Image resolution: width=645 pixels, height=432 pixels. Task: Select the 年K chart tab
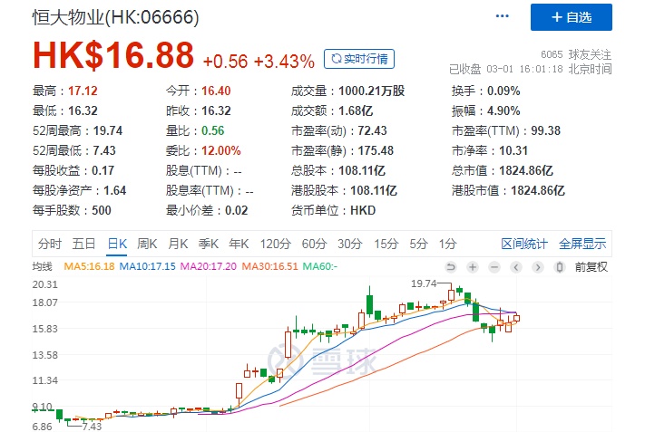(239, 244)
